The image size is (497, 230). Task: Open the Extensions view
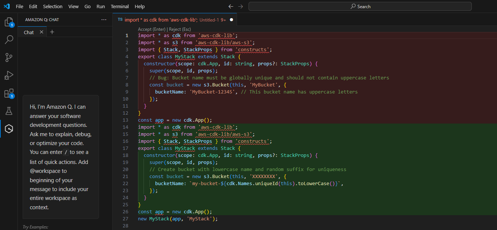point(9,93)
